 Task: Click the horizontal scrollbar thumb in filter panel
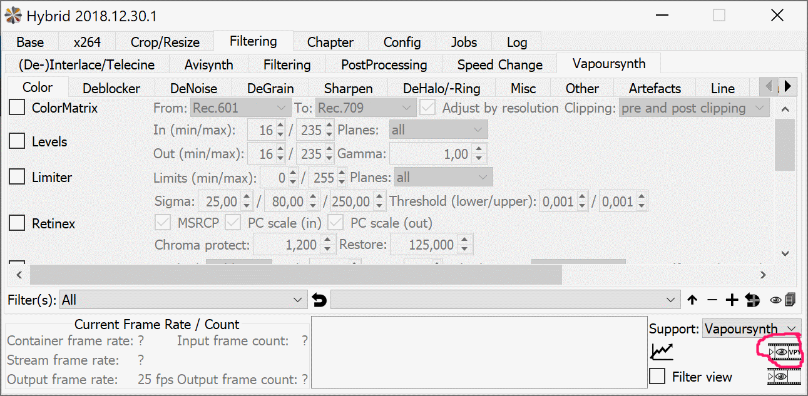tap(295, 275)
